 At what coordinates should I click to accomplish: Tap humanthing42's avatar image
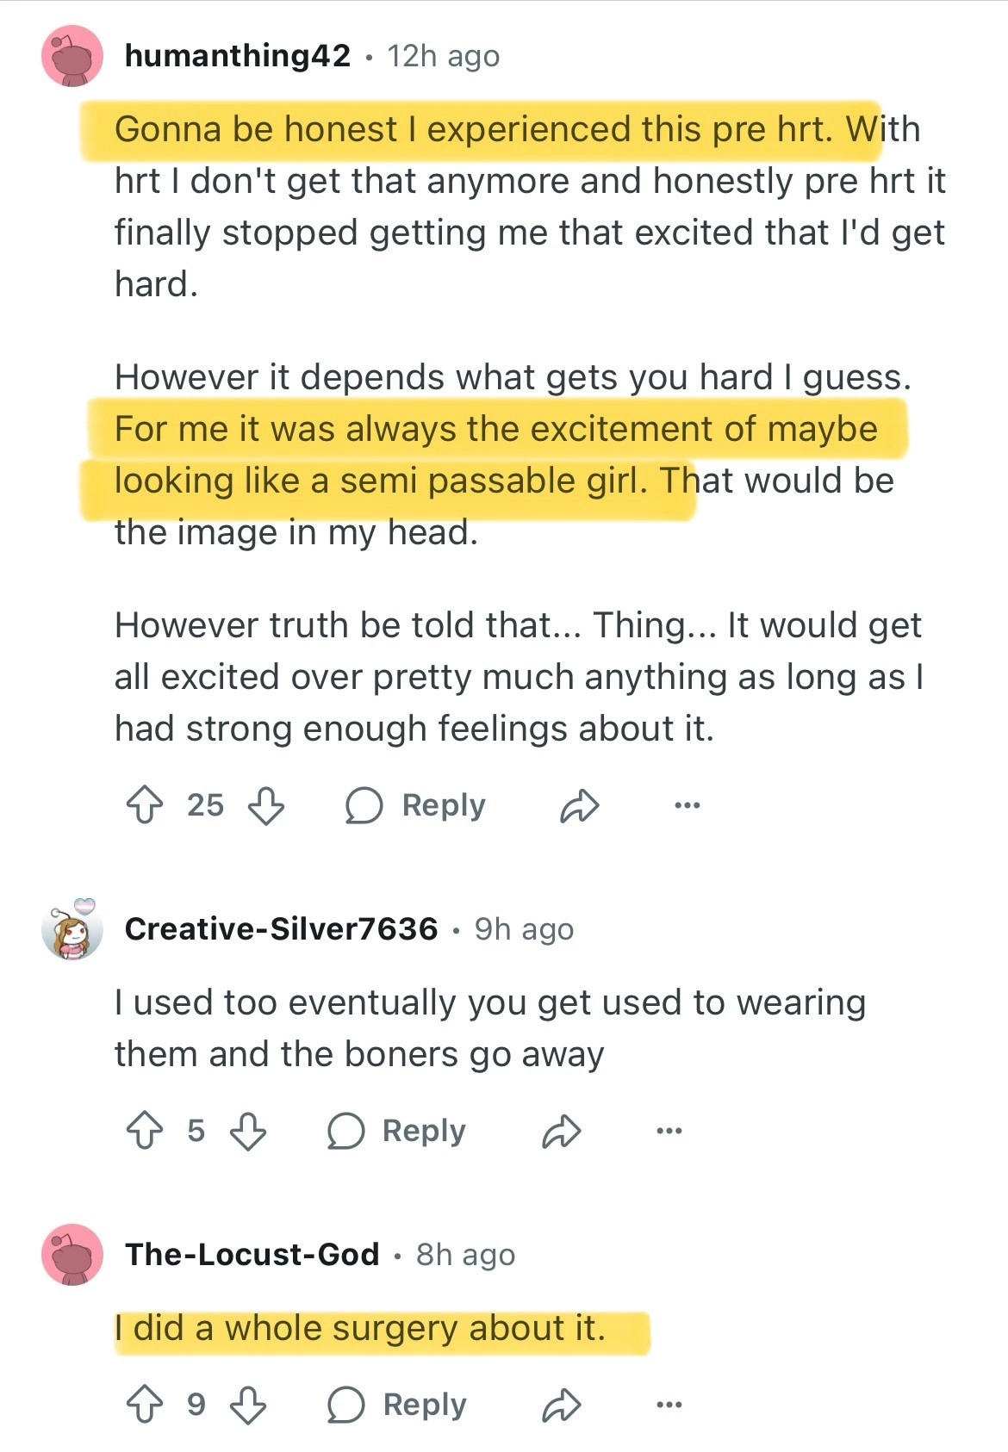coord(72,57)
